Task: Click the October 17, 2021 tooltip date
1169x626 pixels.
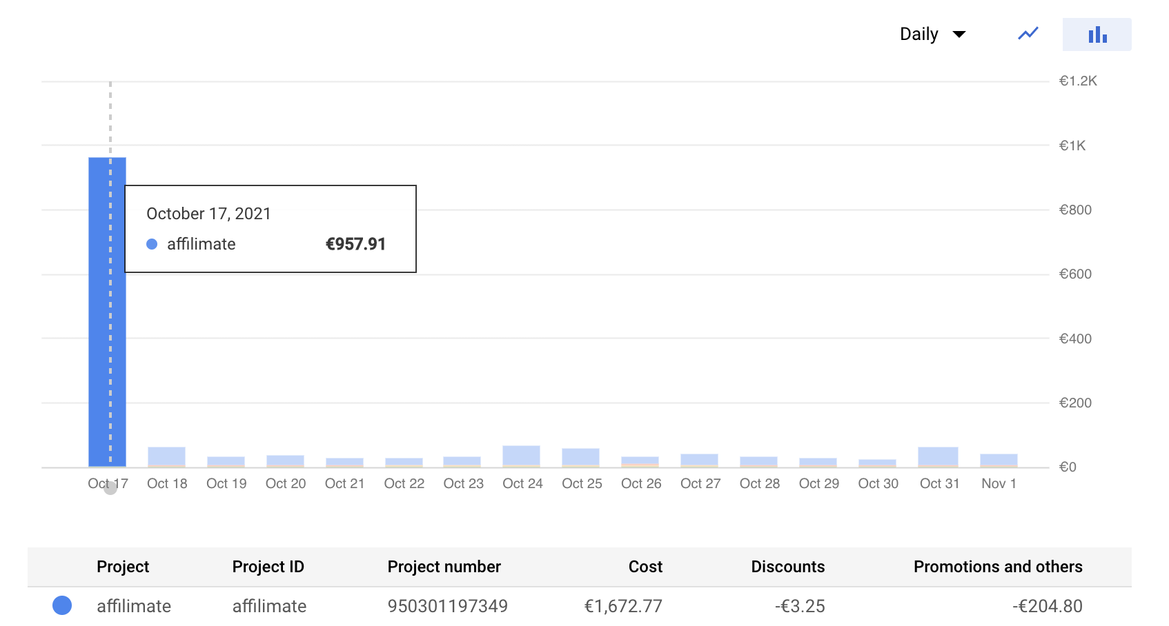Action: point(208,214)
